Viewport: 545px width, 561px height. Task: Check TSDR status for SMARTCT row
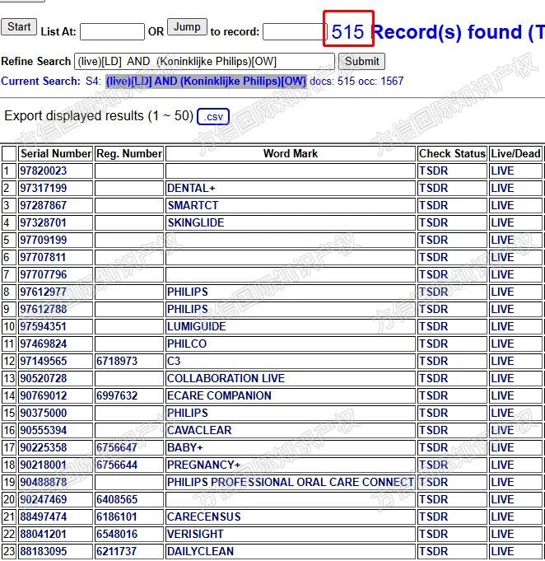coord(433,205)
